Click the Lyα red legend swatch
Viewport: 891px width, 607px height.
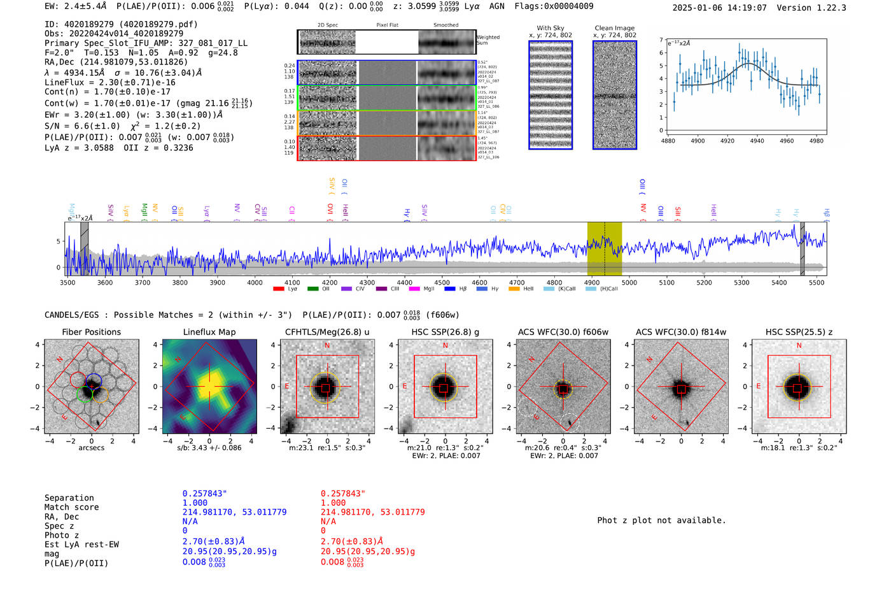[278, 289]
